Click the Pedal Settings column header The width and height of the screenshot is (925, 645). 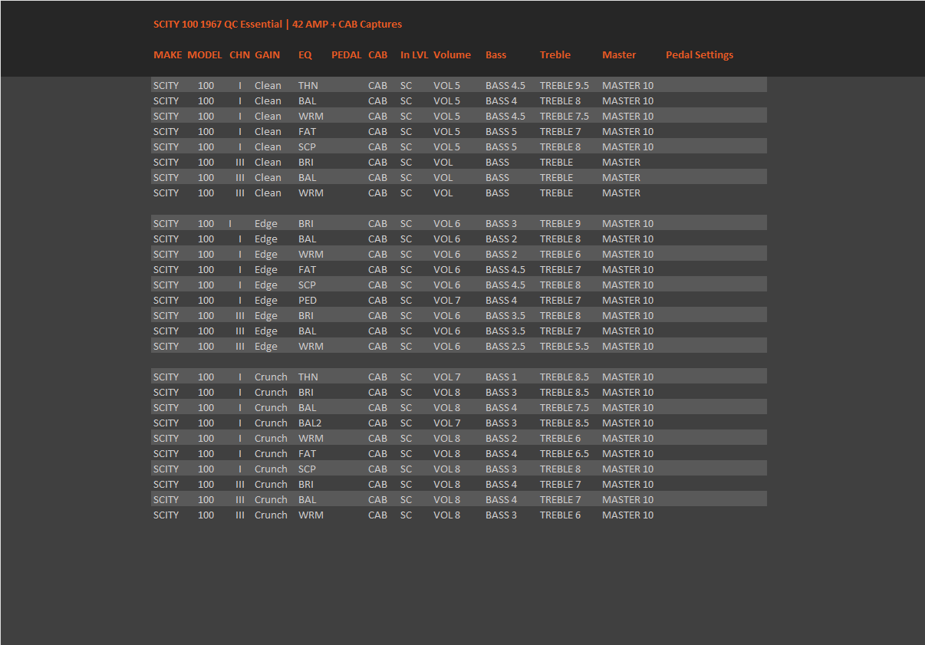coord(700,54)
